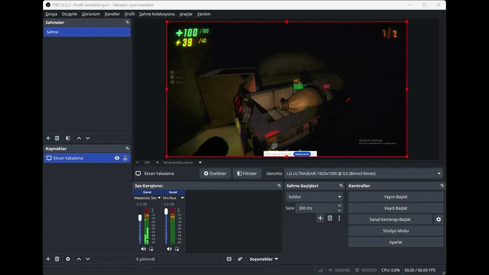Zoom in the preview with the plus icon
The width and height of the screenshot is (489, 275).
pos(157,162)
